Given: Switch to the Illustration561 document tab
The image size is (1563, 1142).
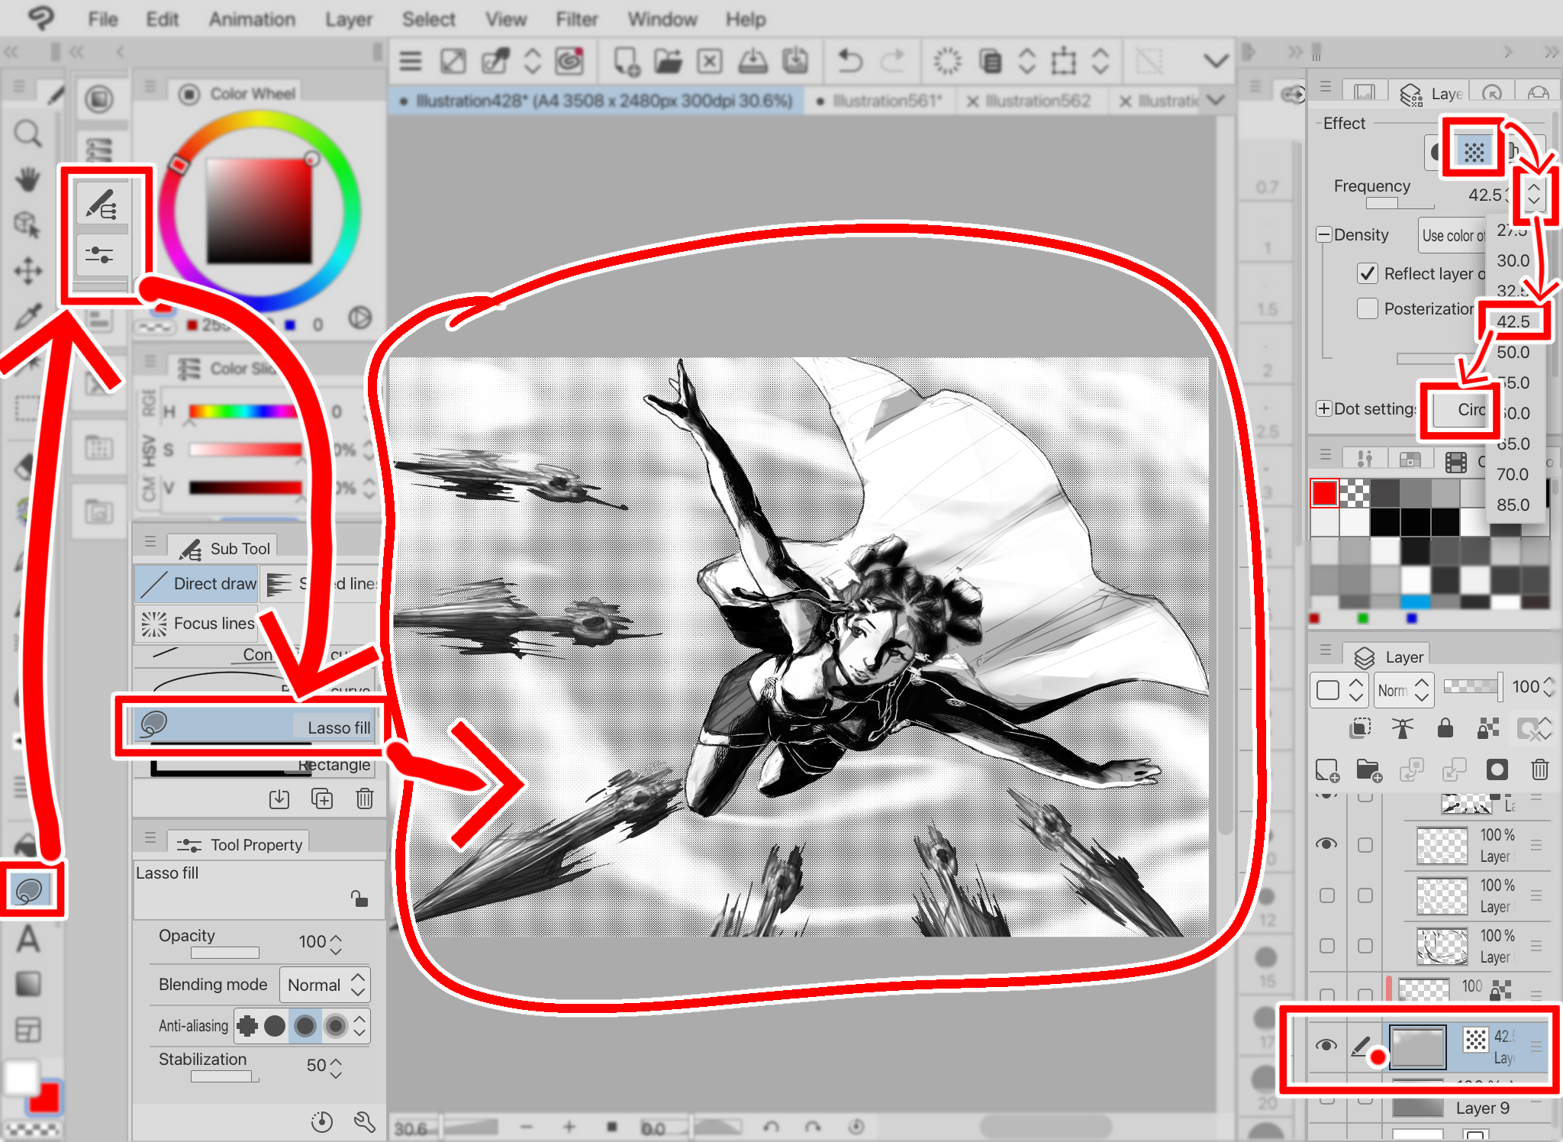Looking at the screenshot, I should tap(879, 101).
